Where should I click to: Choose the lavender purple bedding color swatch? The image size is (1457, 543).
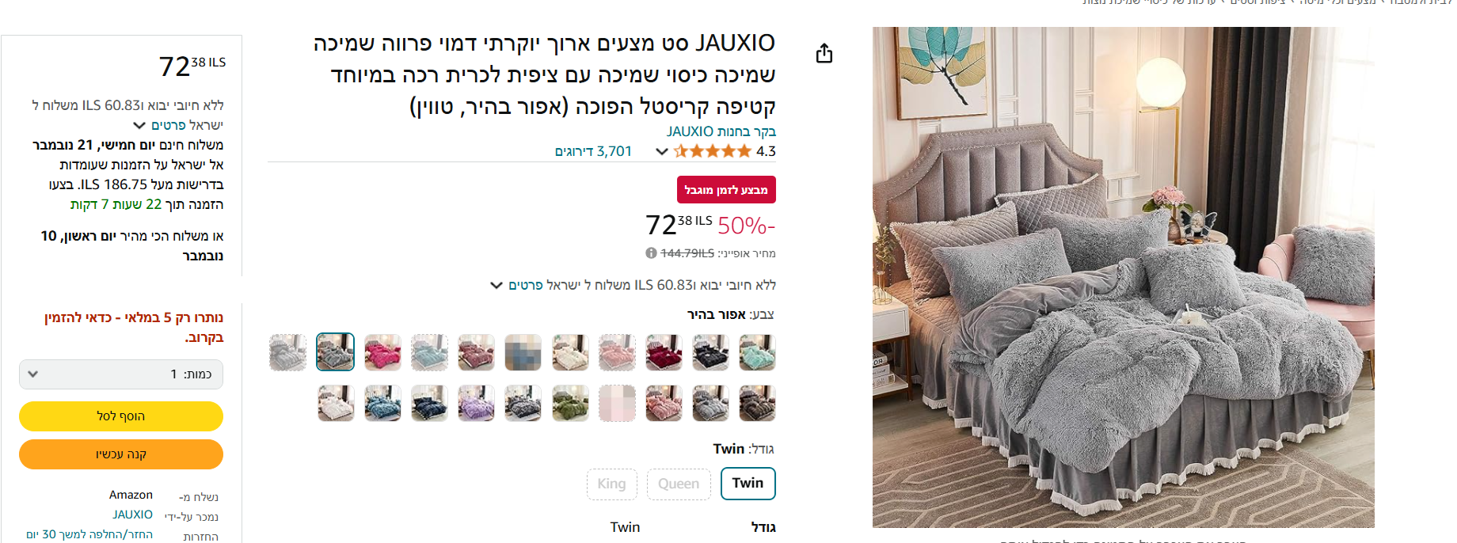476,404
